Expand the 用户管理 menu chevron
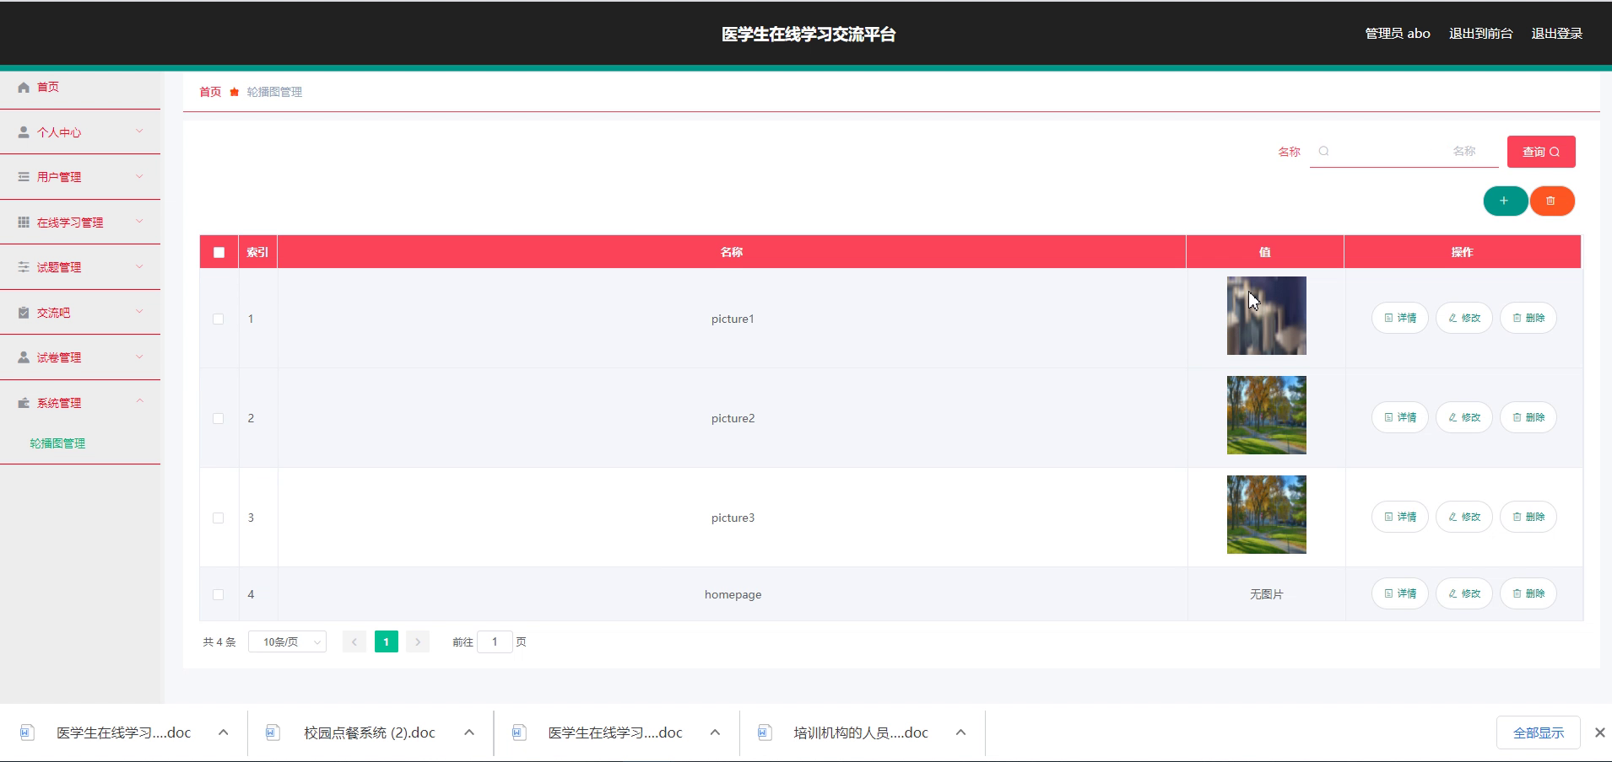 click(139, 176)
